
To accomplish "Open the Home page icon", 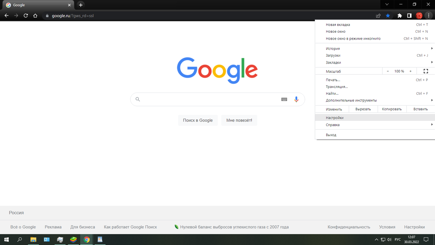I will coord(35,16).
